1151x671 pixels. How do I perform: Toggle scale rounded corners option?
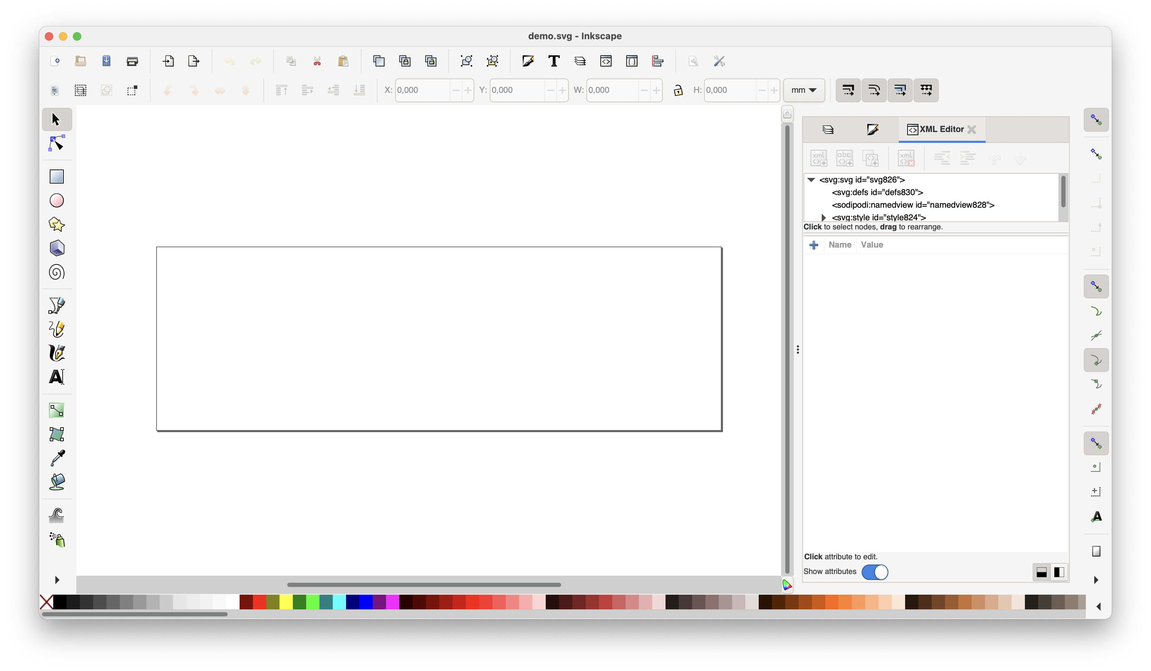pyautogui.click(x=874, y=90)
